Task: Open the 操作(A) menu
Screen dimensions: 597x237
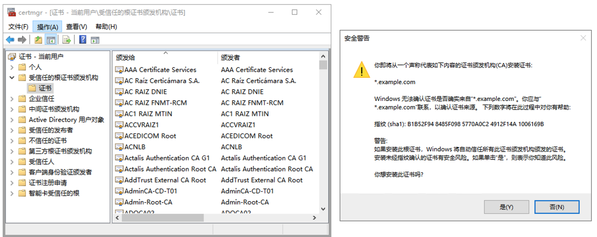Action: pos(47,27)
